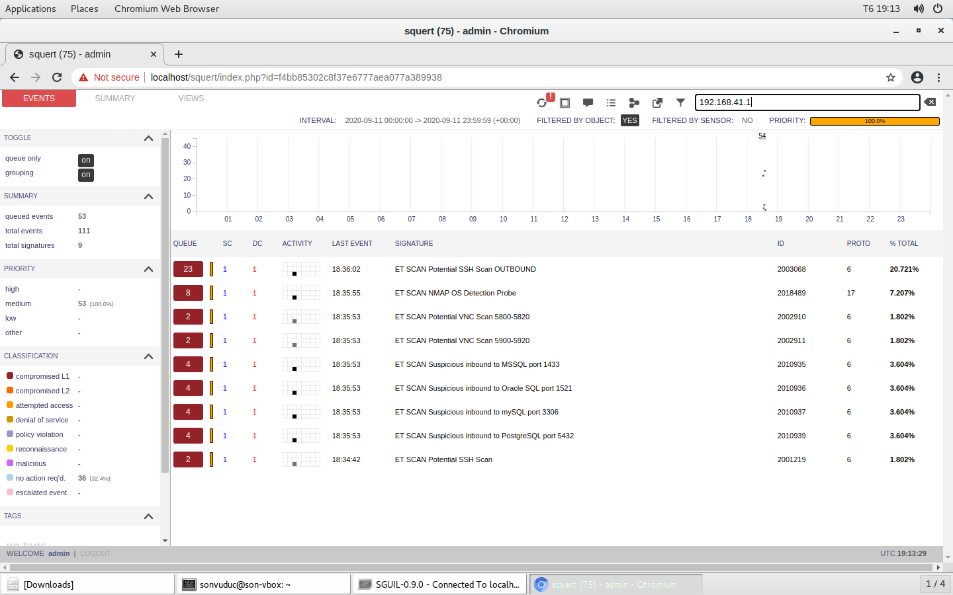Image resolution: width=953 pixels, height=595 pixels.
Task: Collapse the CLASSIFICATION section
Action: pos(148,356)
